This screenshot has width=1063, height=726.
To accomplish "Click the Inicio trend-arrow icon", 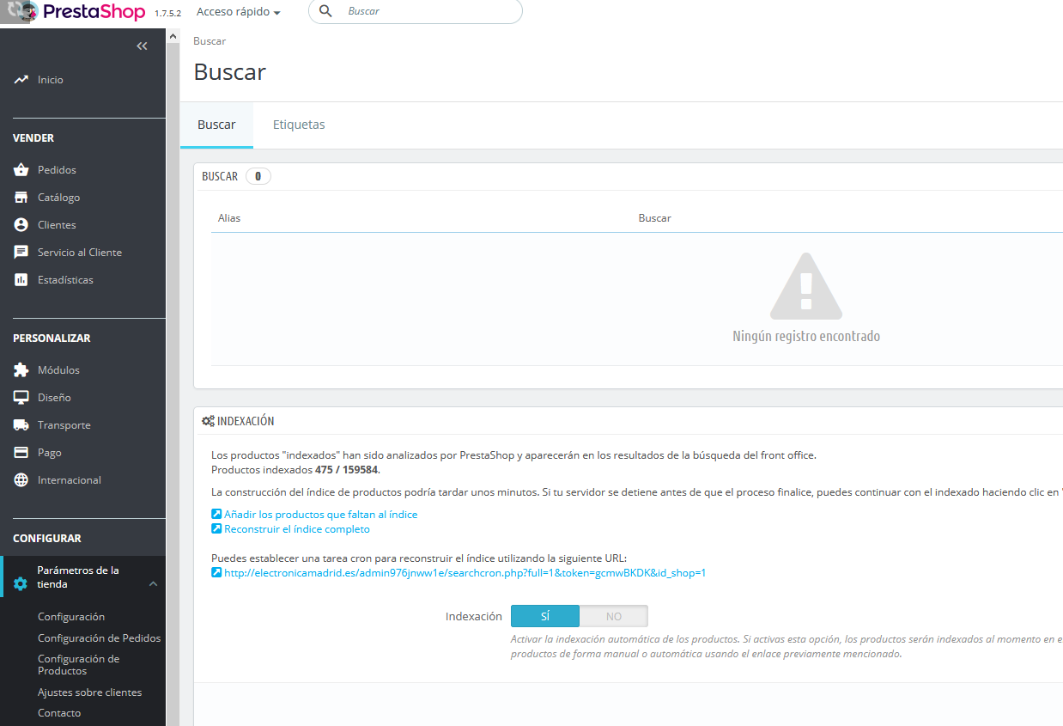I will point(21,80).
